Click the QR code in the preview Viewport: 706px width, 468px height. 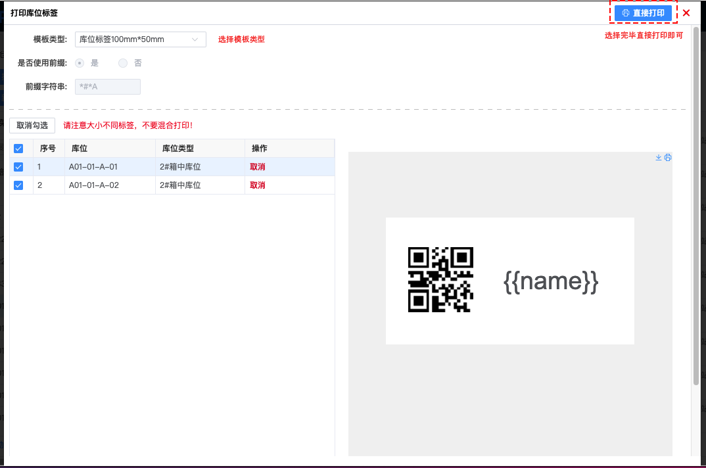coord(440,279)
